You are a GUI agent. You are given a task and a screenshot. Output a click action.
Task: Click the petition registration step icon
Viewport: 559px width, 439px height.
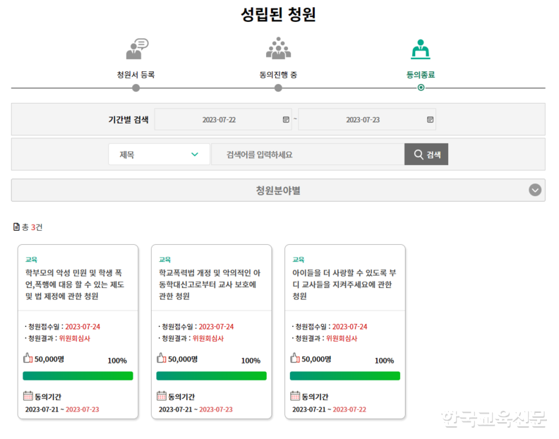click(x=137, y=49)
